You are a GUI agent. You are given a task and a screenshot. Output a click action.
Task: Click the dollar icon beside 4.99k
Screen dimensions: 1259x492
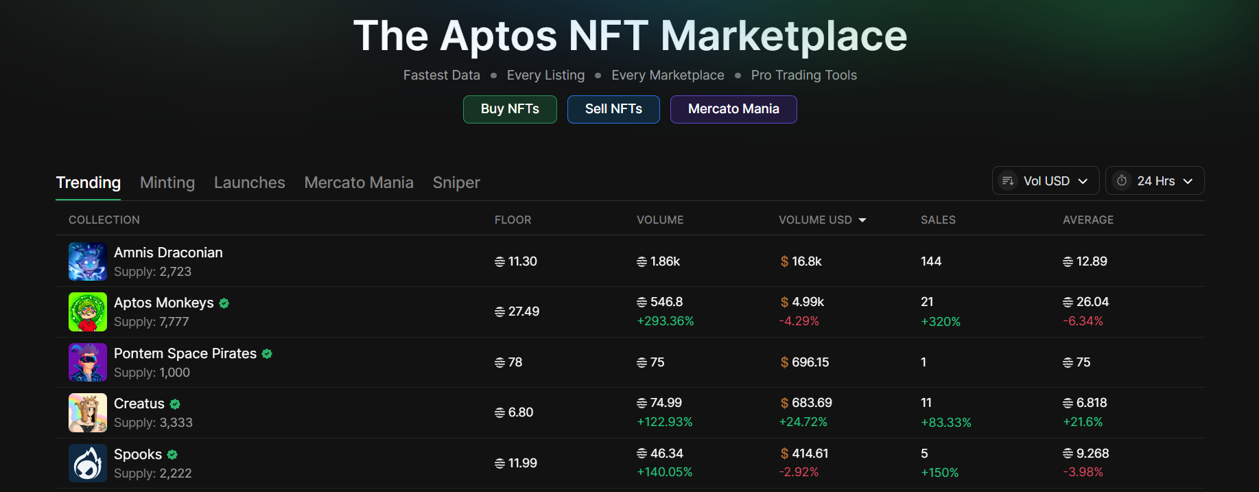click(x=784, y=302)
